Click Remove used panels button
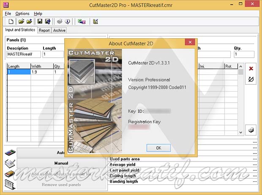 [x=61, y=184]
